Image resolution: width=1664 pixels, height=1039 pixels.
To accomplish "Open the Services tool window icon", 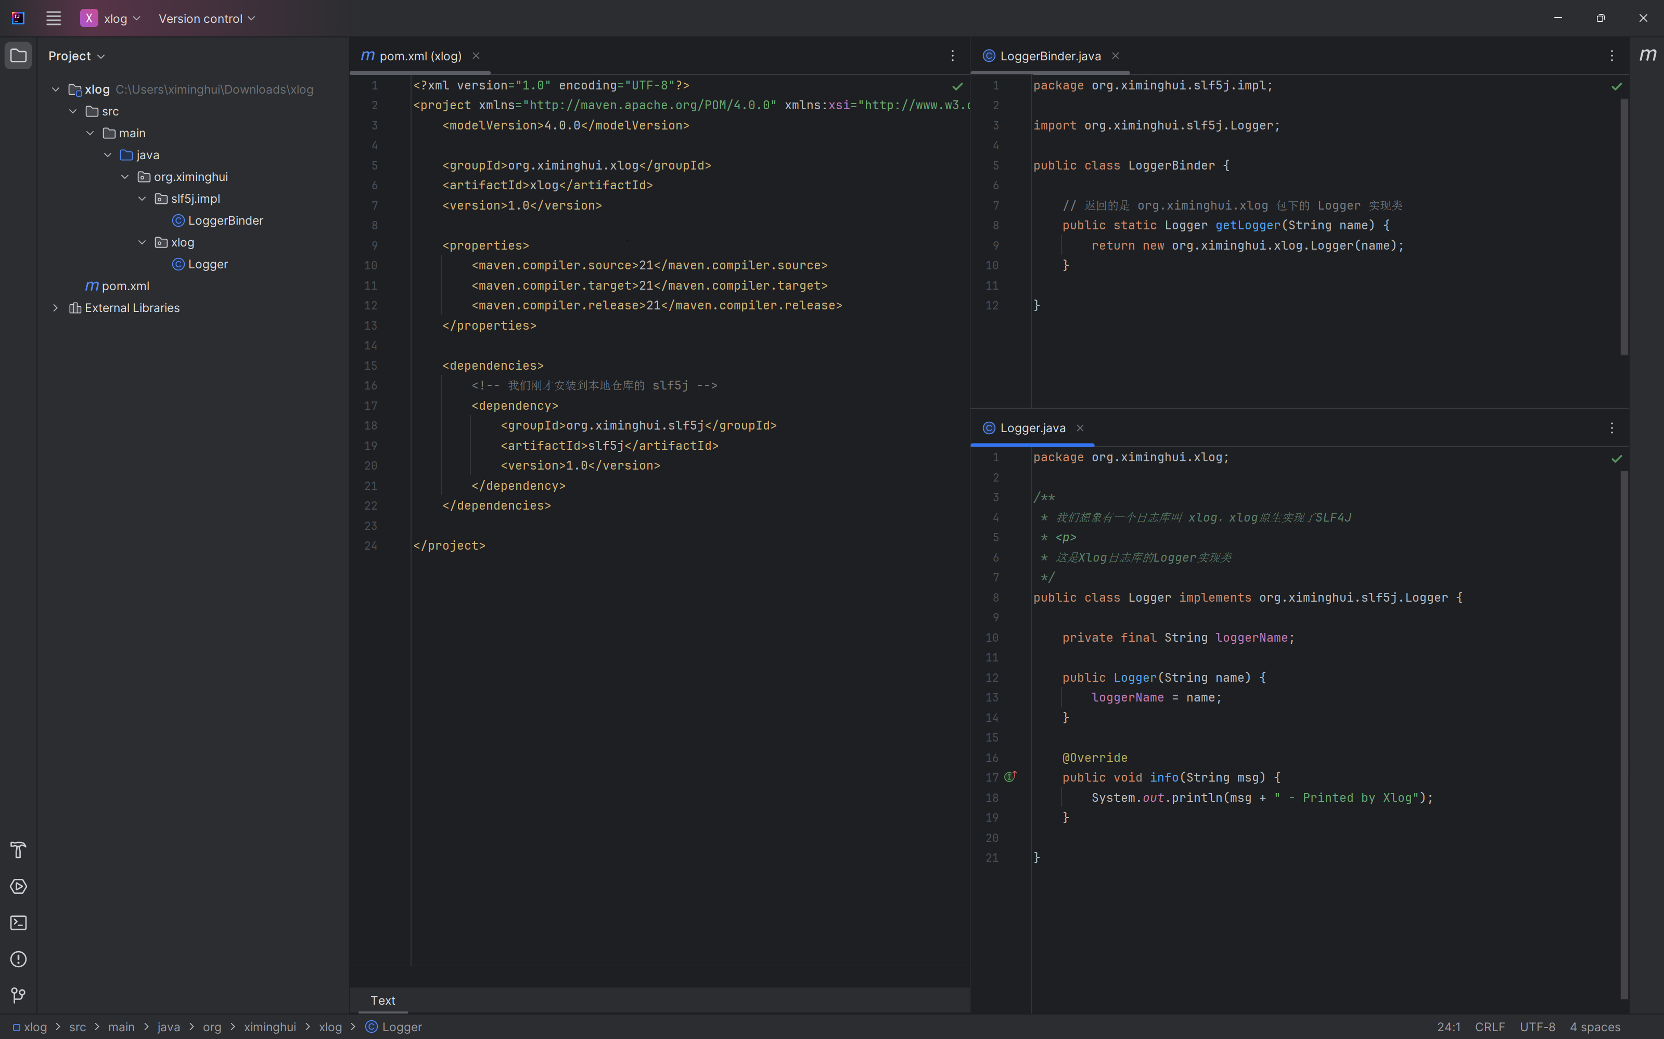I will pos(19,887).
